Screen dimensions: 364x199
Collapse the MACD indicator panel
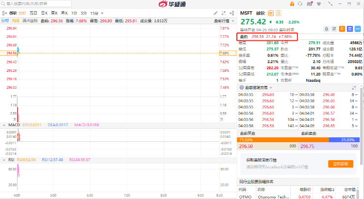[4, 125]
